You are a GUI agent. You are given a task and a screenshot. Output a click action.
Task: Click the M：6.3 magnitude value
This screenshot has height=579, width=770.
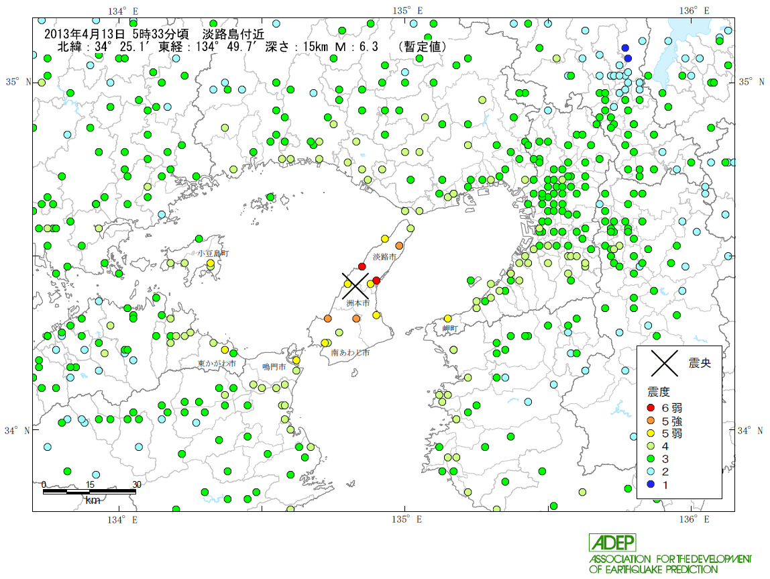(357, 47)
